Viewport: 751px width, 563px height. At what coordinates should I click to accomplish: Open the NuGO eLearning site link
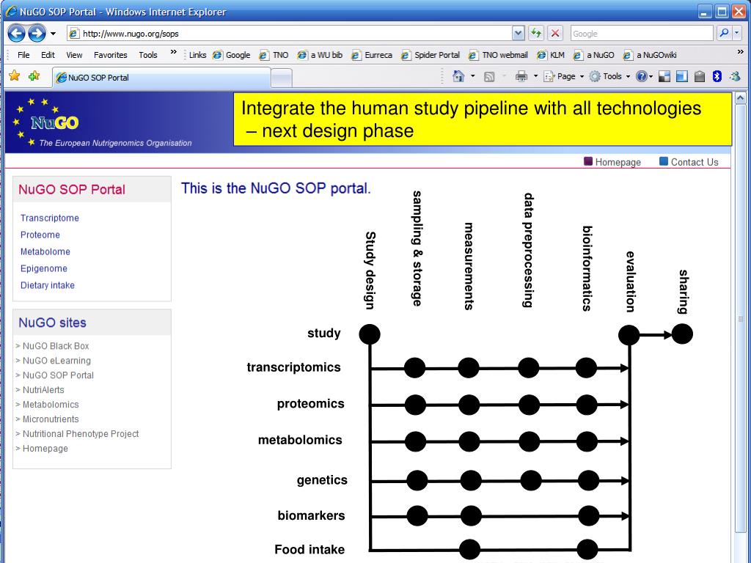[x=56, y=361]
